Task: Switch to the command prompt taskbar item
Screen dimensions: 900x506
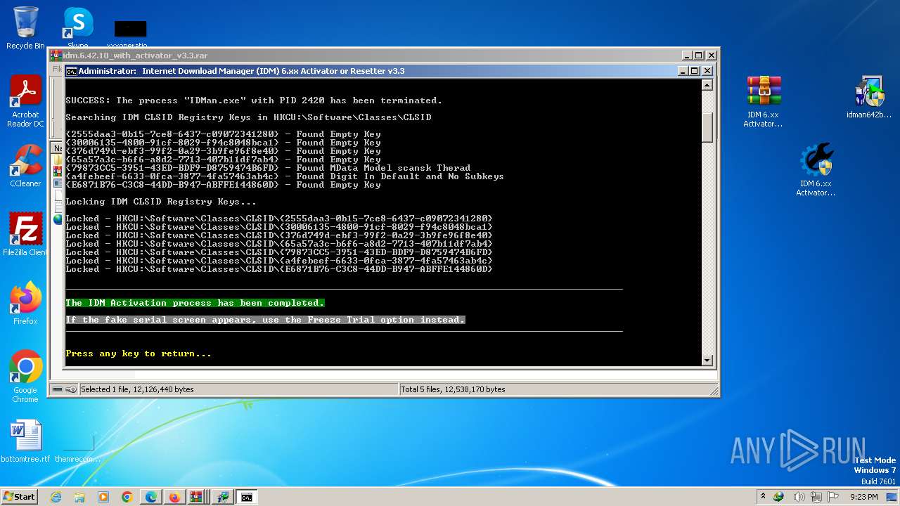Action: click(247, 497)
